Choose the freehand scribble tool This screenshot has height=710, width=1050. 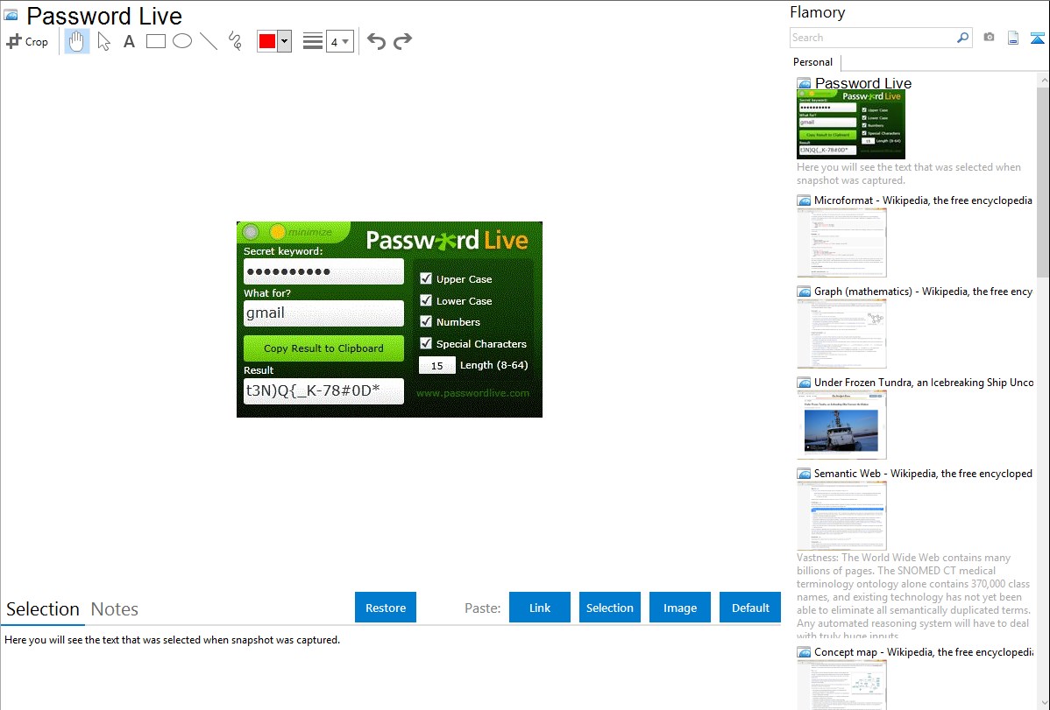point(235,41)
